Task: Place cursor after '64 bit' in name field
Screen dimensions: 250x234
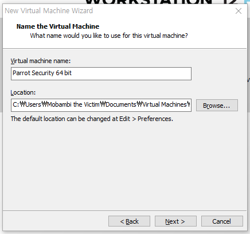Action: tap(72, 73)
